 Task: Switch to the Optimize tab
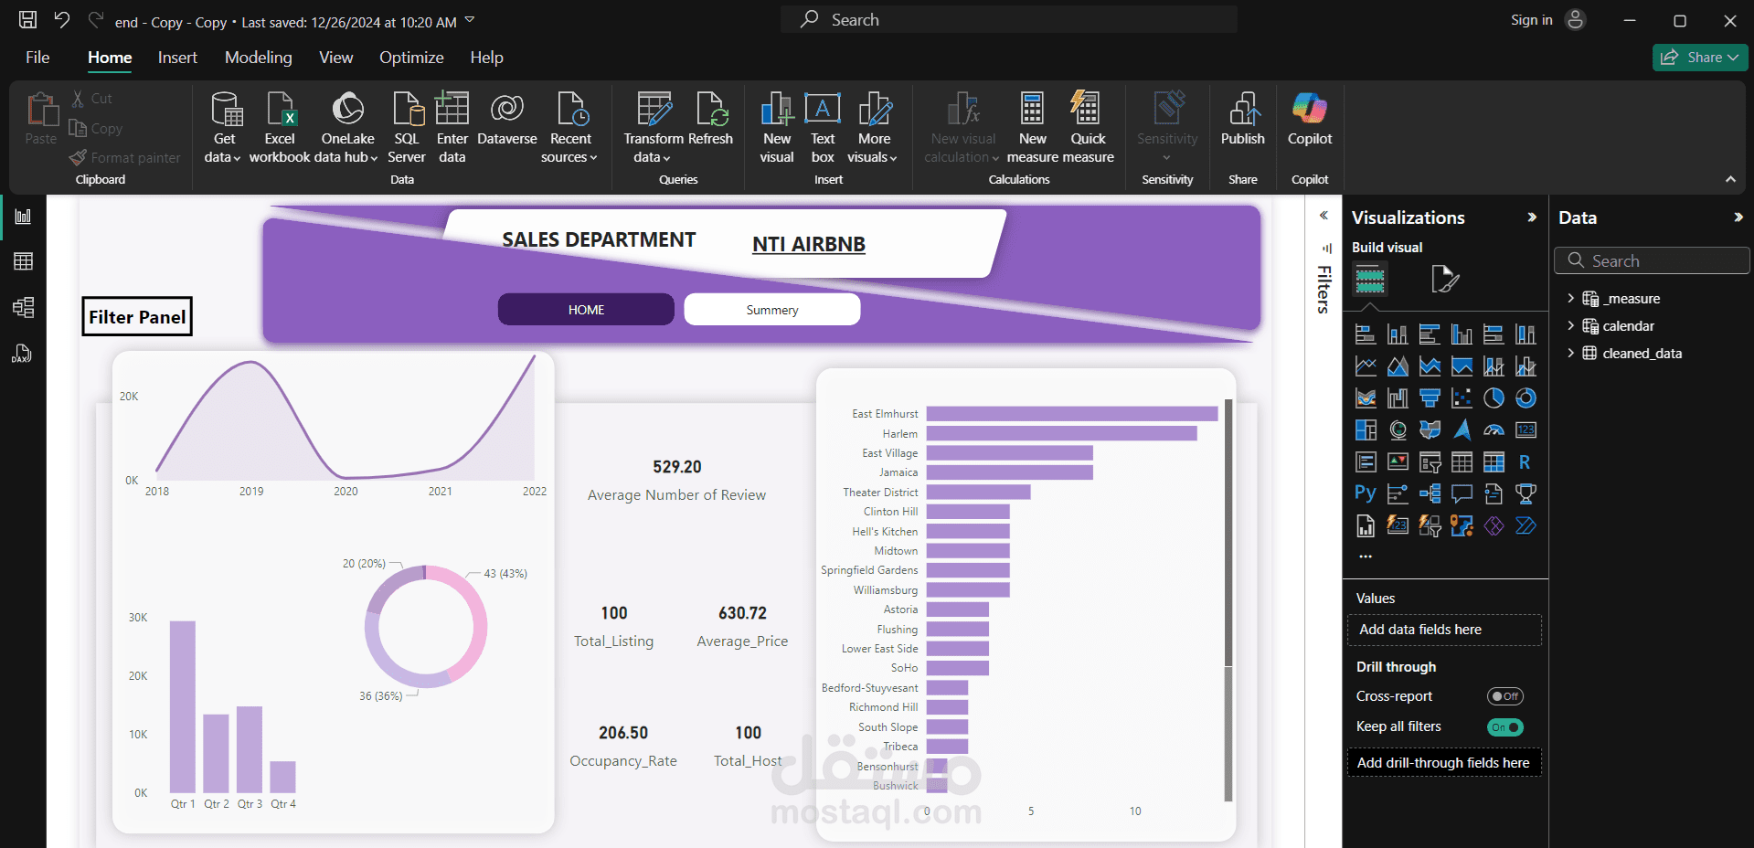[411, 58]
